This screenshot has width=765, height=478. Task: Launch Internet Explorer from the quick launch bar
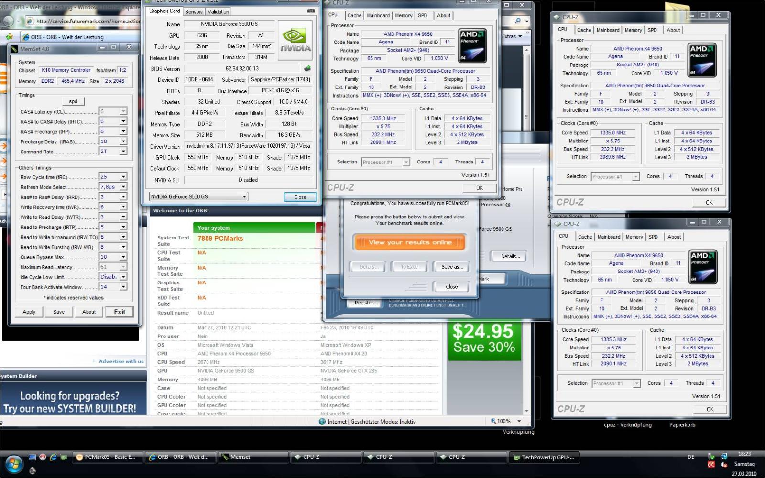tap(53, 457)
